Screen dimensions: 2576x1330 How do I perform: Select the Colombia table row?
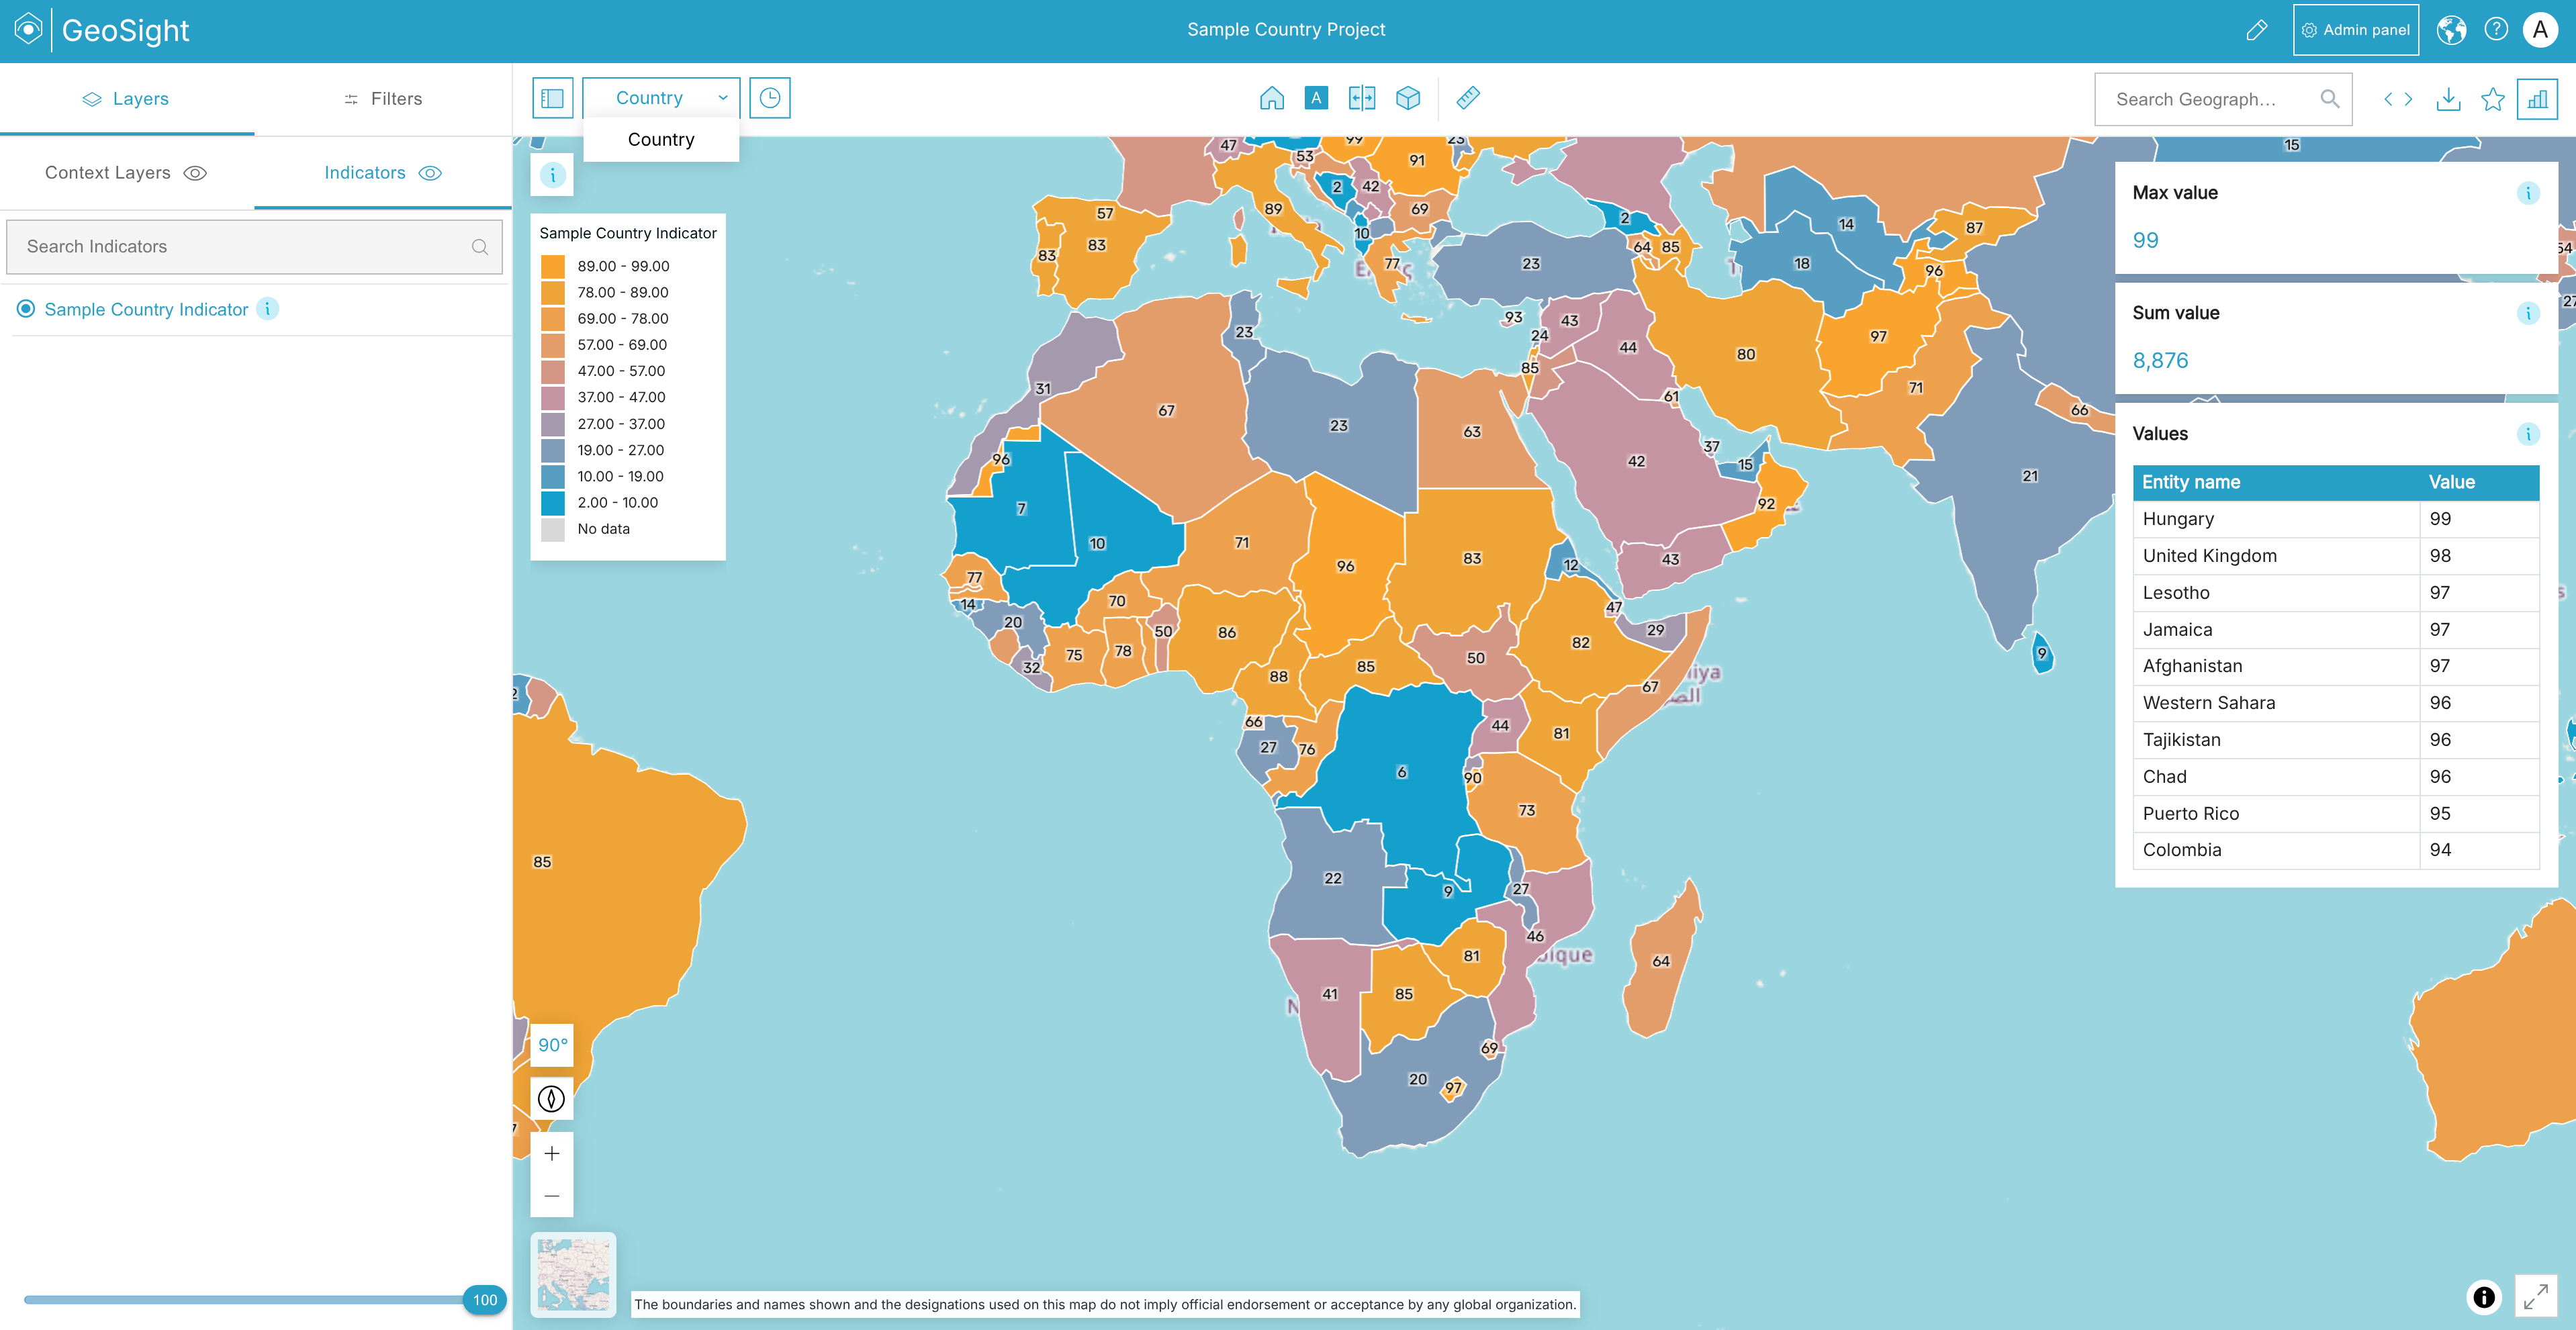pos(2336,850)
